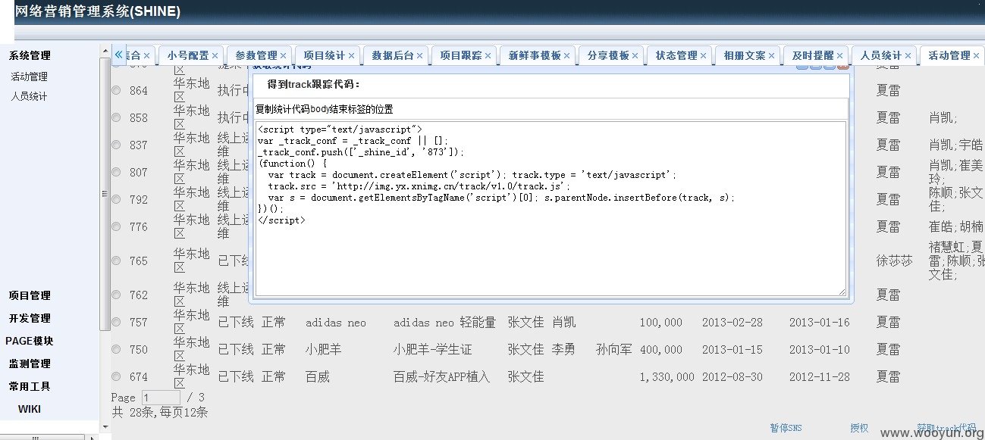Expand the 项目管理 sidebar section
This screenshot has height=440, width=985.
(30, 295)
